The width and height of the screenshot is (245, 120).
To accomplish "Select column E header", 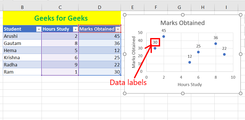I will (x=133, y=7).
